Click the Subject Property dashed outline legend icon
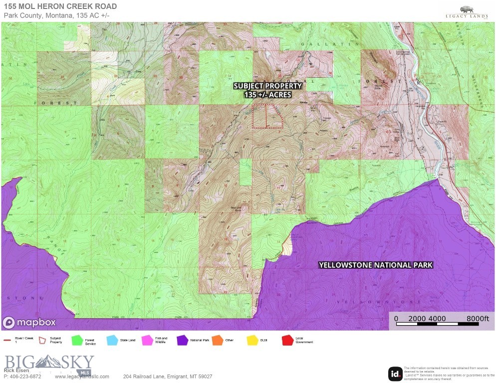Viewport: 496px width, 383px height. point(43,341)
